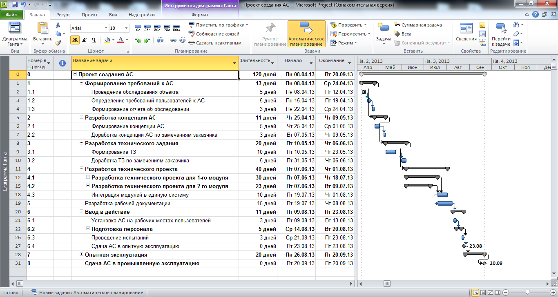This screenshot has height=297, width=558.
Task: Set task to 75% complete
Action: point(167,28)
